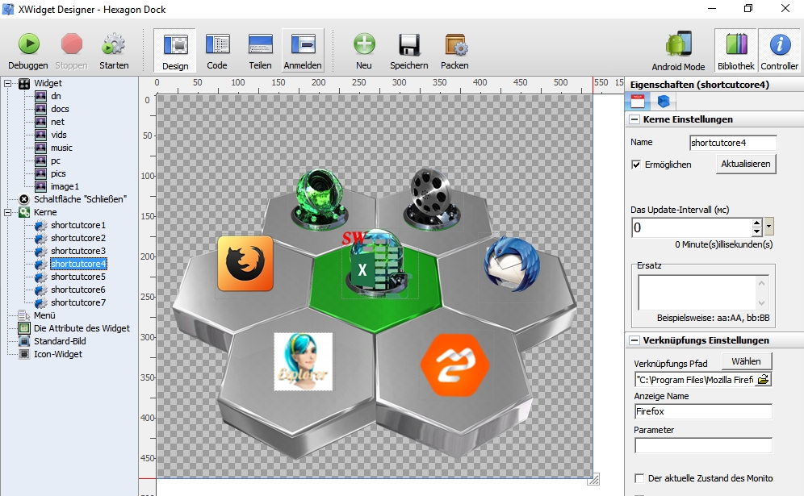Switch to Code view

[x=217, y=50]
